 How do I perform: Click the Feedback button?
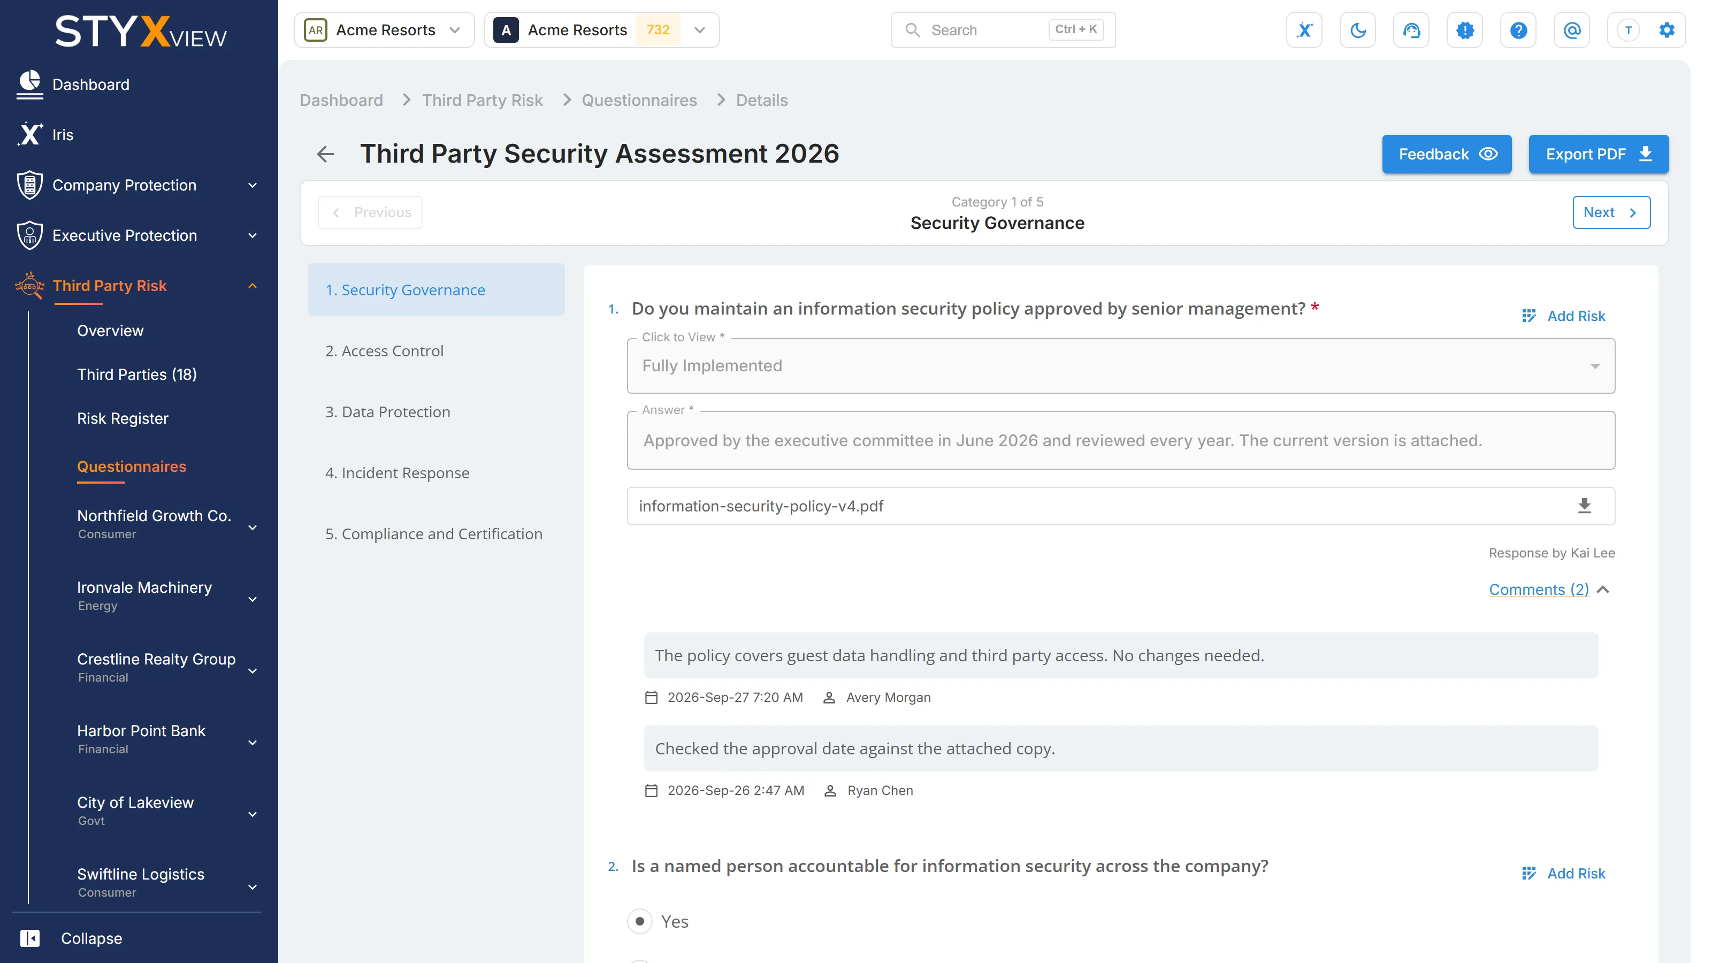pos(1447,154)
